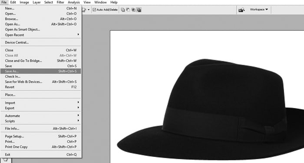Open the Select menu
The image size is (304, 163).
49,2
